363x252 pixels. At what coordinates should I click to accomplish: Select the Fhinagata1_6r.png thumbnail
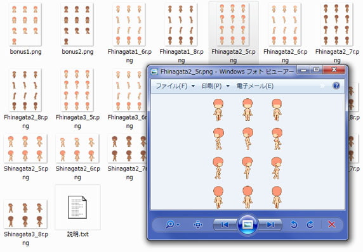(129, 24)
